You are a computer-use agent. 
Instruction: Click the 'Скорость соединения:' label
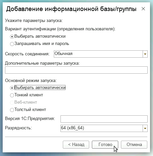tap(27, 54)
